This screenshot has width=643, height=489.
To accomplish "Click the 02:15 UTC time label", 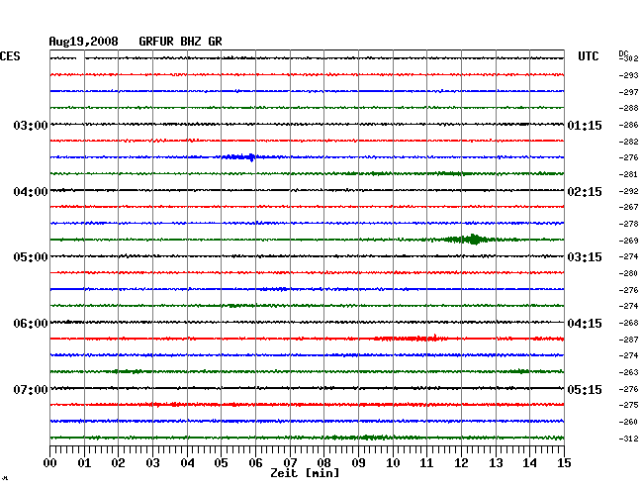I will coord(585,192).
